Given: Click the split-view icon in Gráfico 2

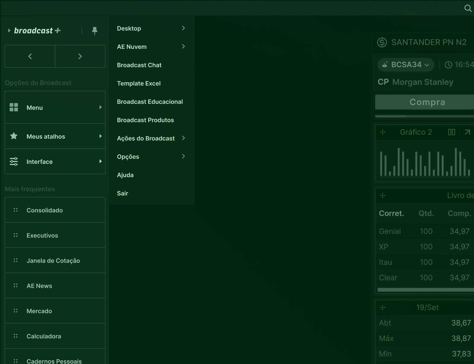Looking at the screenshot, I should click(452, 132).
